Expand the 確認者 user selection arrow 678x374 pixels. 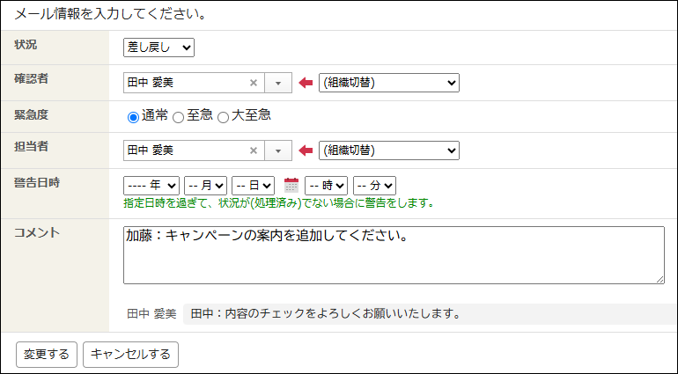(x=278, y=83)
